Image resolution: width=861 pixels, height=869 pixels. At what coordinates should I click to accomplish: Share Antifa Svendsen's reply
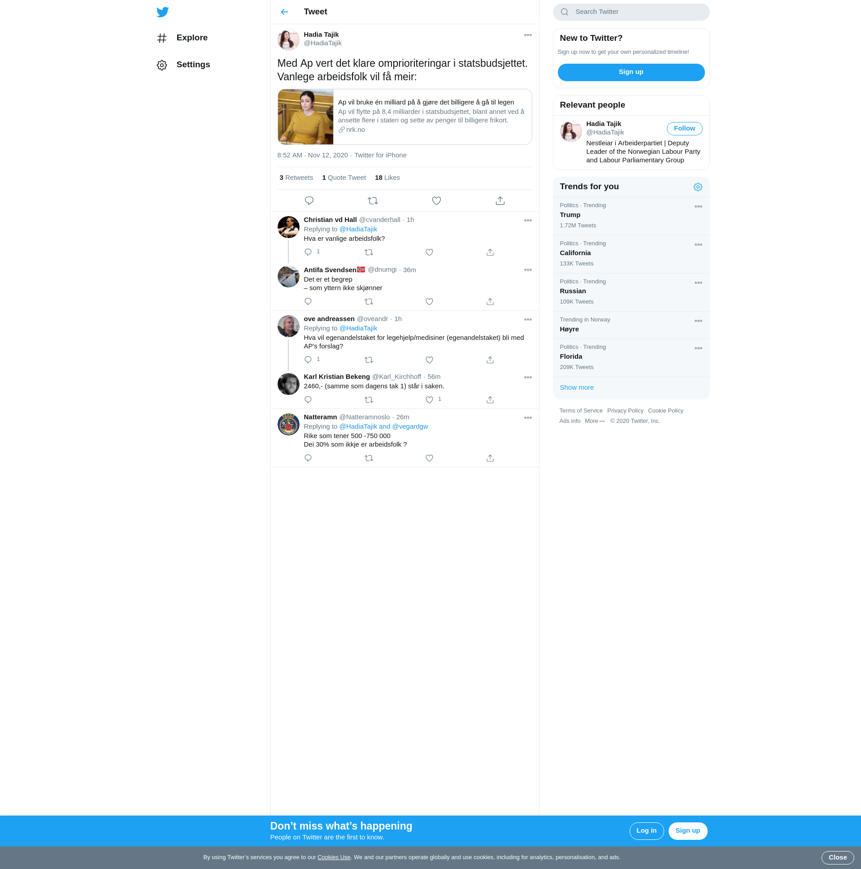coord(490,302)
